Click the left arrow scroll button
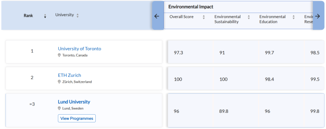Viewport: 326px width, 129px height. [x=158, y=16]
